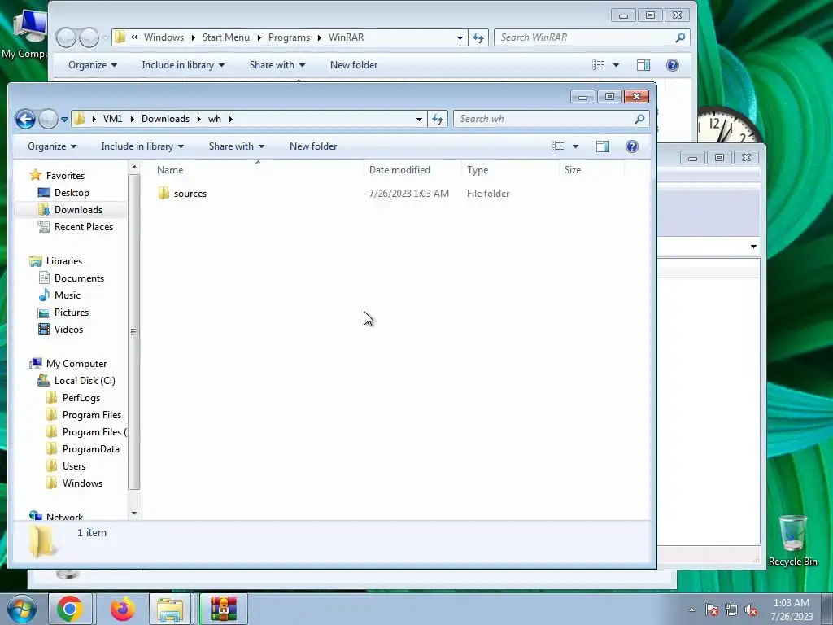This screenshot has height=625, width=833.
Task: Open Windows Start menu
Action: [x=21, y=609]
